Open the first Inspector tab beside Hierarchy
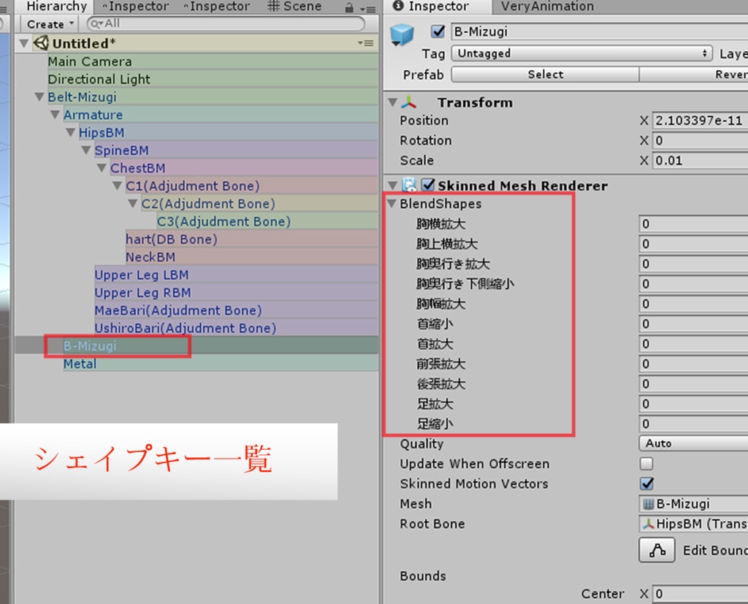748x604 pixels. (x=135, y=6)
